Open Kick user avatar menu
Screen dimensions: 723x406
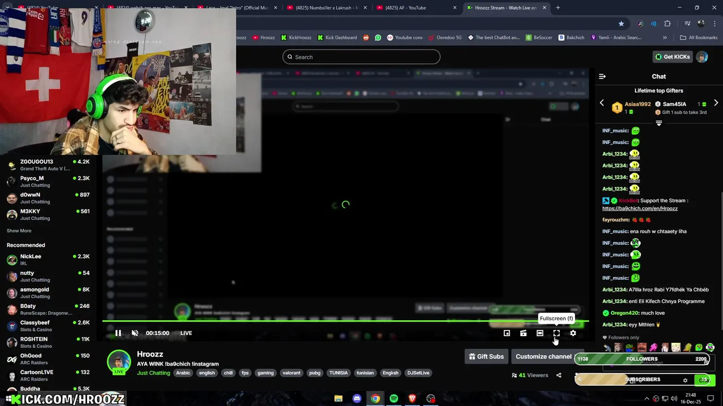(702, 57)
